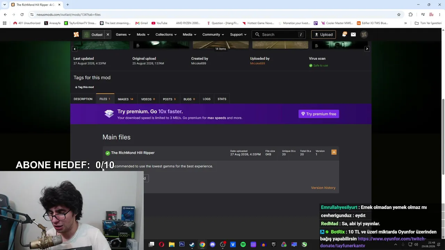Screen dimensions: 445x250
Task: Switch to Chrome in the taskbar
Action: tap(202, 244)
